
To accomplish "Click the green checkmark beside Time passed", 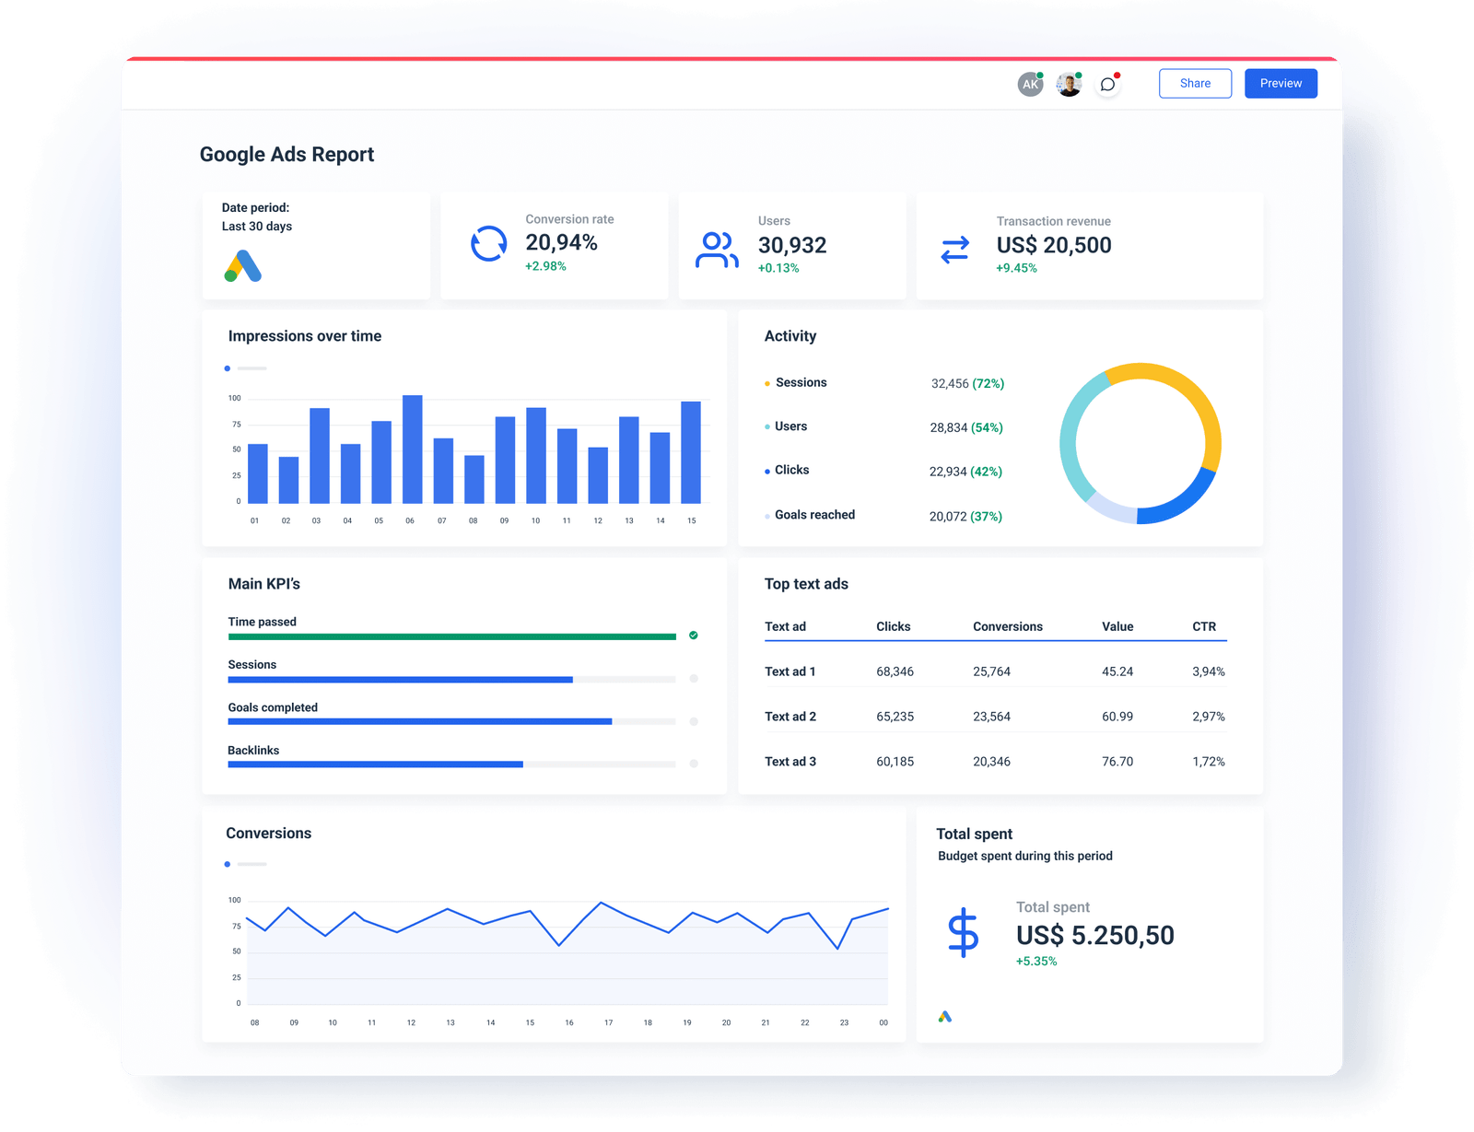I will point(694,636).
